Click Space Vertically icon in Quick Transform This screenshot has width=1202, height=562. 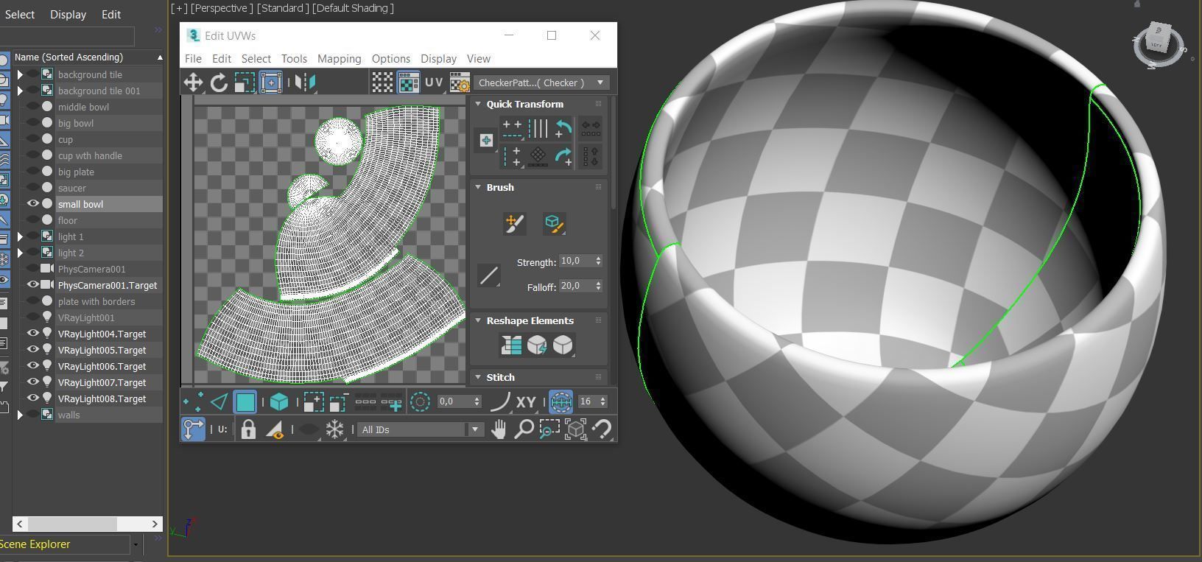[x=591, y=156]
